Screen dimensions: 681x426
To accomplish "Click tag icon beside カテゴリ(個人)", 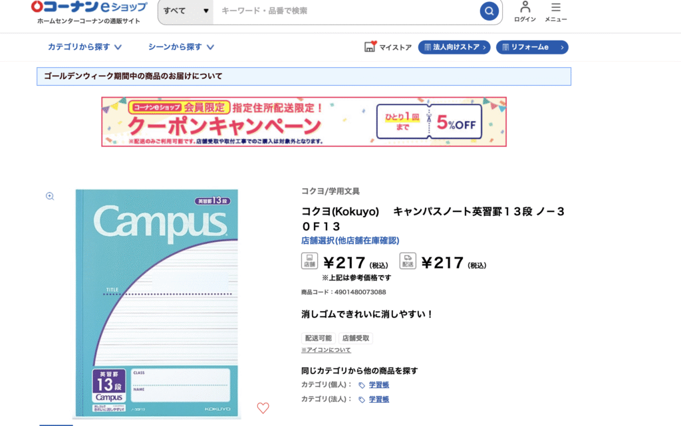I will click(361, 385).
